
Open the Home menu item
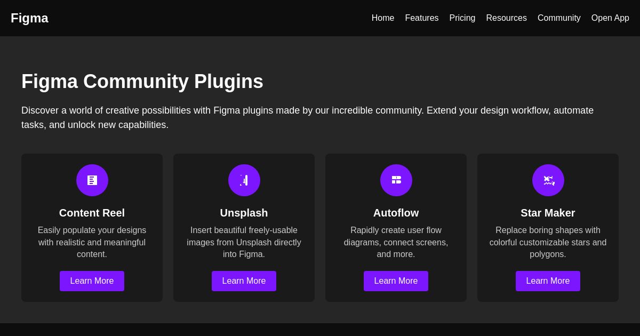coord(383,18)
